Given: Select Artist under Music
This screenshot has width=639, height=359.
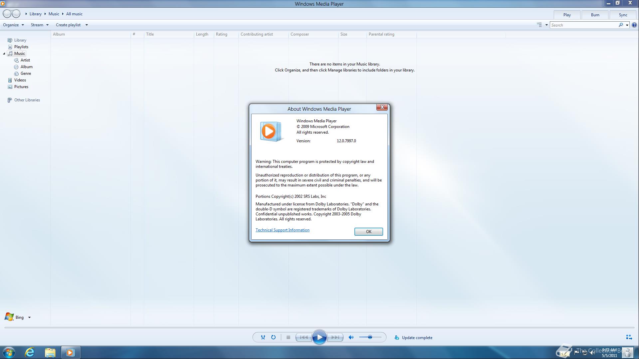Looking at the screenshot, I should click(25, 60).
